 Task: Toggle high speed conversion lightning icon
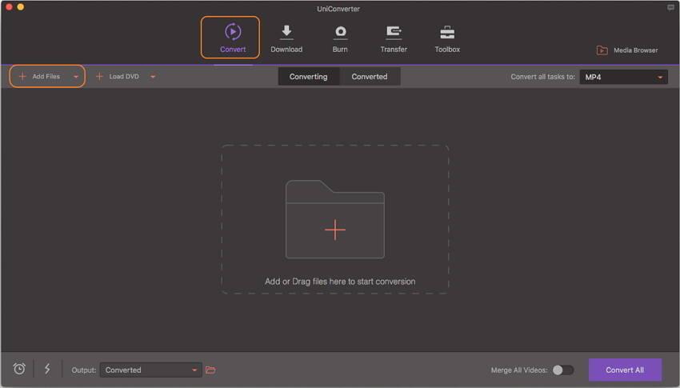click(x=47, y=369)
